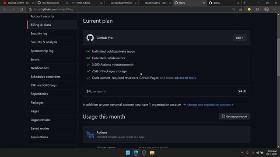This screenshot has height=157, width=280.
Task: Open Saved replies settings
Action: (x=40, y=128)
